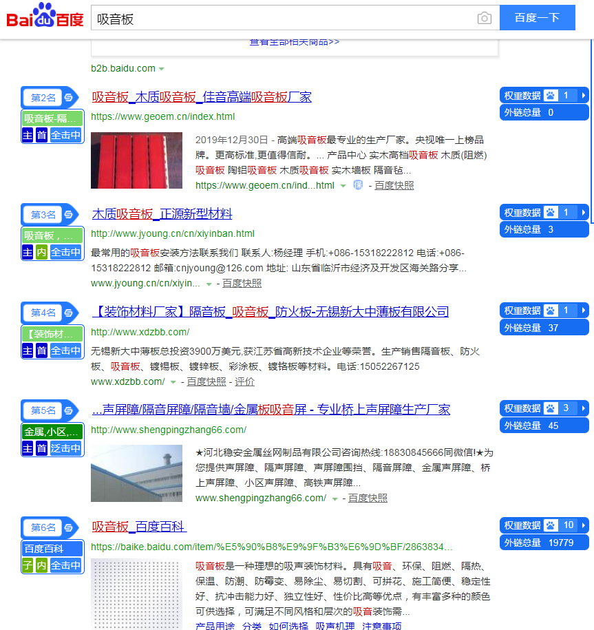
Task: Click the paw icon in shengpingzhang66 权重数据
Action: pyautogui.click(x=551, y=408)
